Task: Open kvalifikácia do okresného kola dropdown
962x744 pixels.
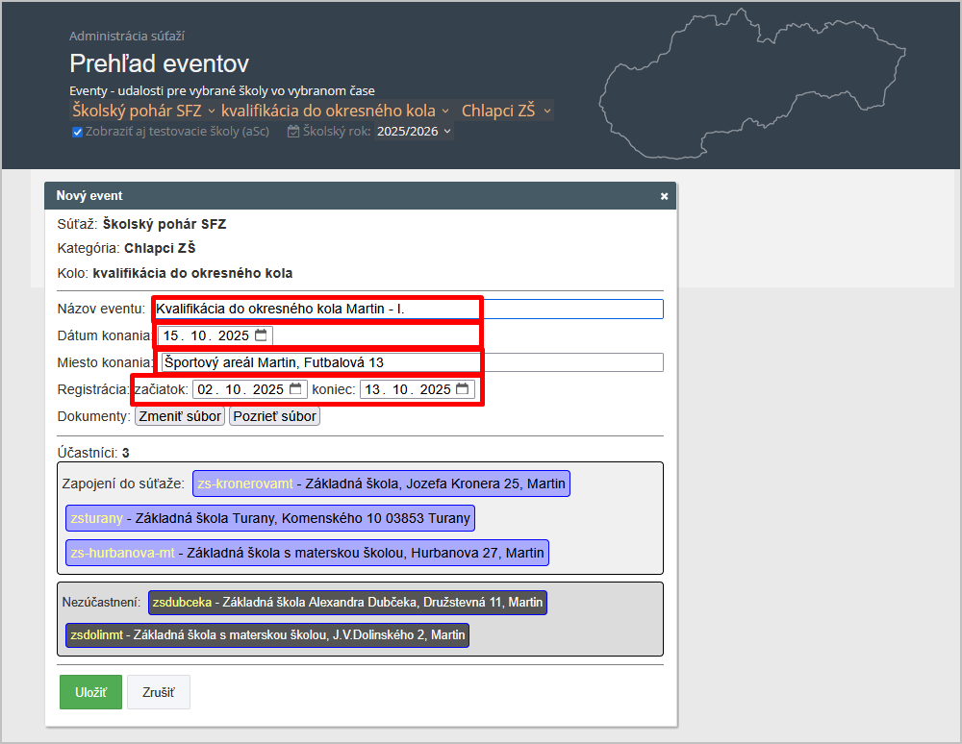Action: pos(335,111)
